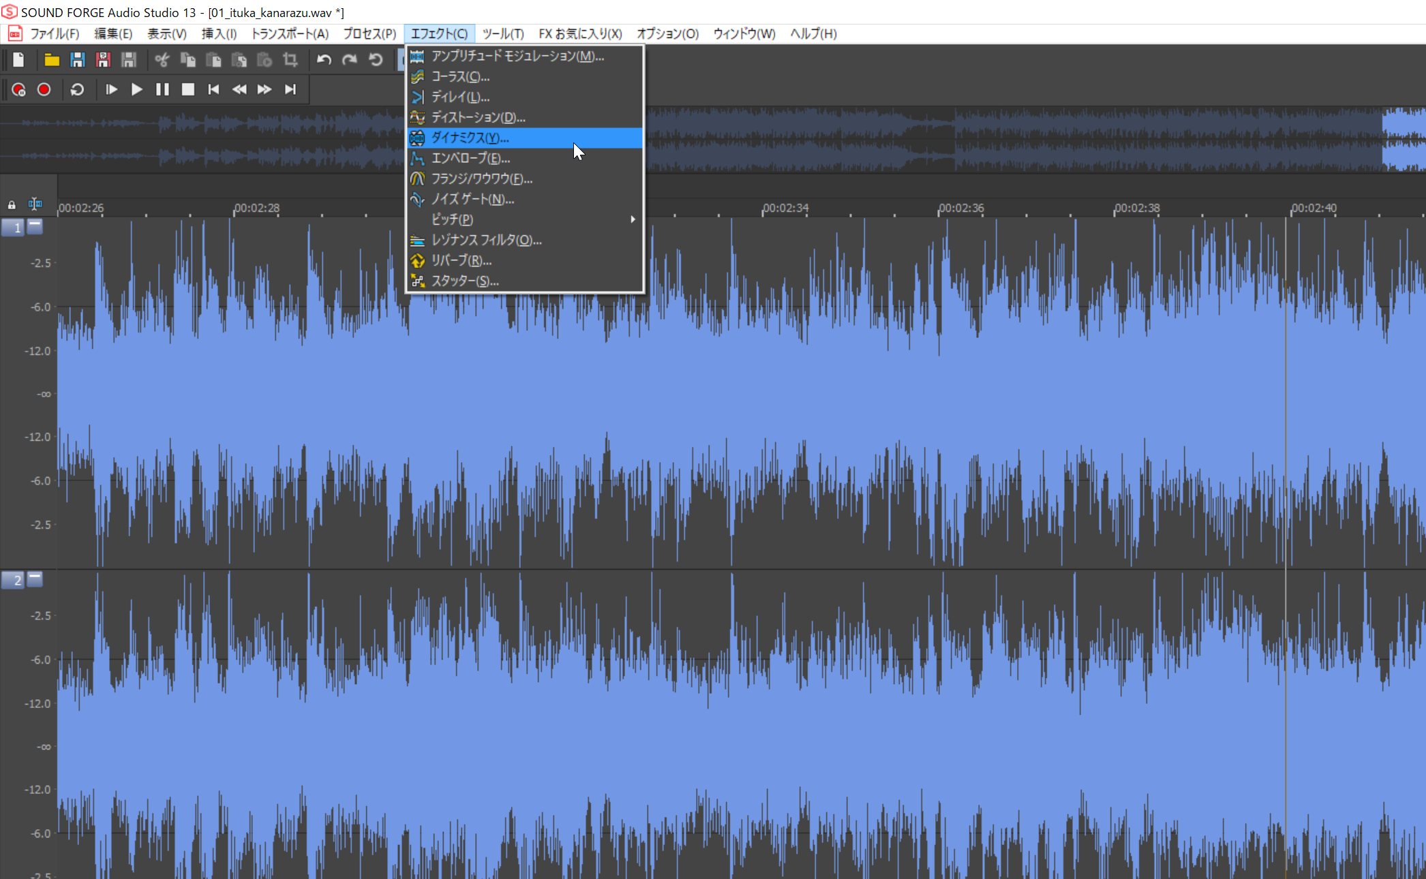Screen dimensions: 1426x879
Task: Choose コーラス(C) chorus effect
Action: 525,76
